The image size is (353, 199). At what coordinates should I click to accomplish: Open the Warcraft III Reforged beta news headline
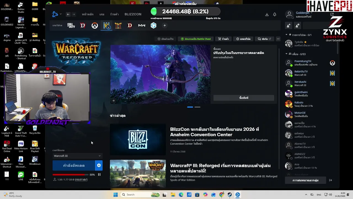point(220,168)
